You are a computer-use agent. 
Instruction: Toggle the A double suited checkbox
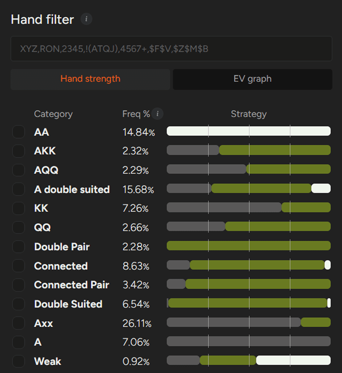point(18,189)
